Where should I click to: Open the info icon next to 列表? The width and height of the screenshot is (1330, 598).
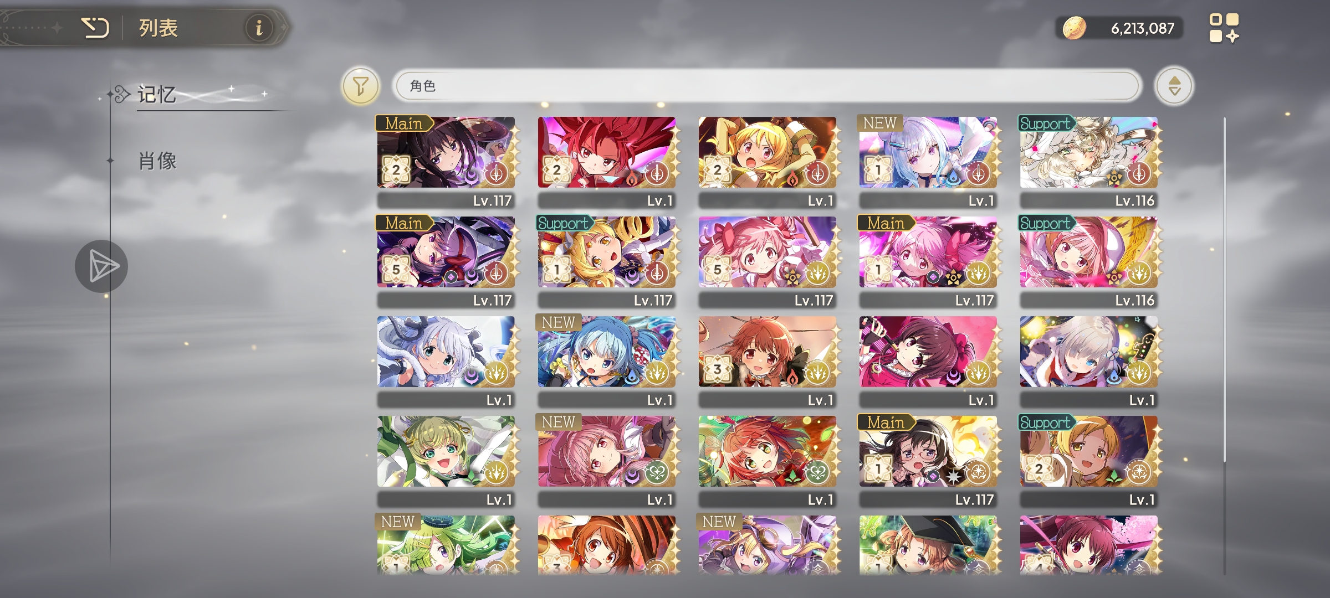tap(259, 27)
